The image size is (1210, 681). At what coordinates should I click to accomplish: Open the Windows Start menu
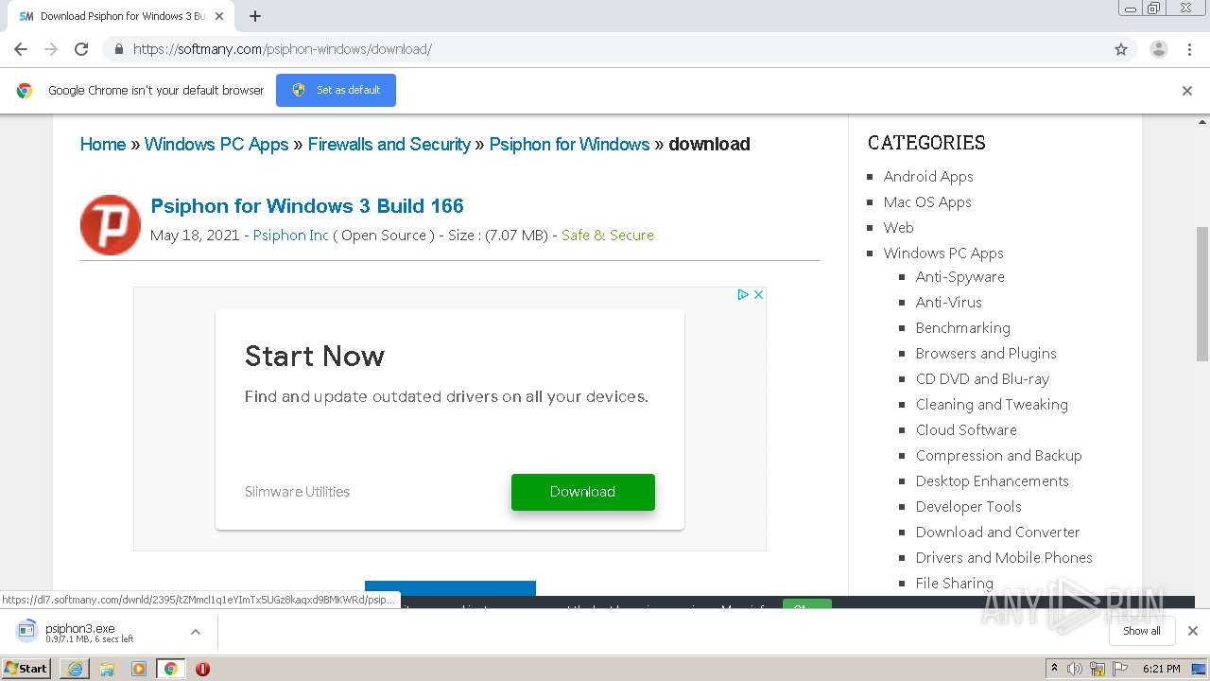[26, 669]
